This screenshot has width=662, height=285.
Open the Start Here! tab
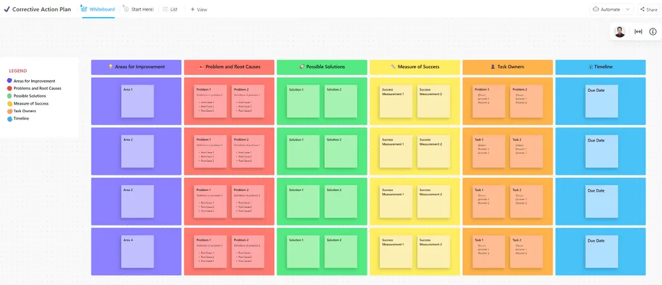click(138, 9)
